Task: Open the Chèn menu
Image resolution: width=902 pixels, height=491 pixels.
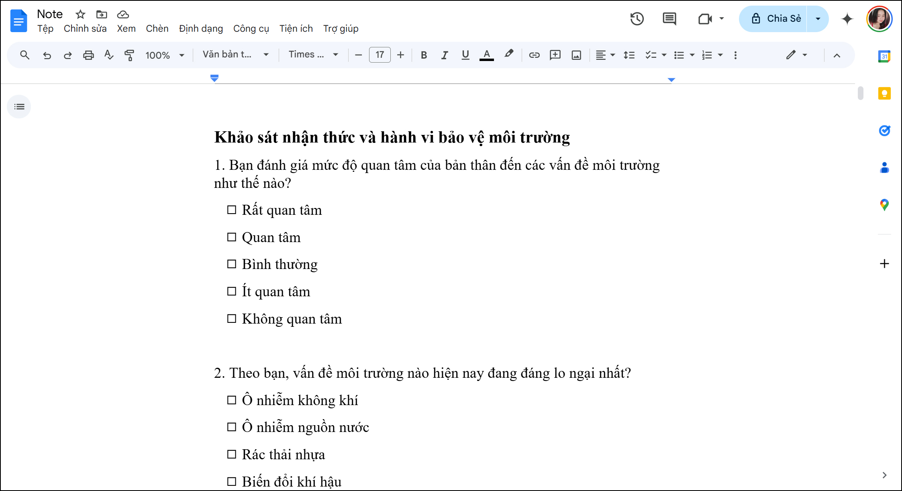Action: [157, 29]
